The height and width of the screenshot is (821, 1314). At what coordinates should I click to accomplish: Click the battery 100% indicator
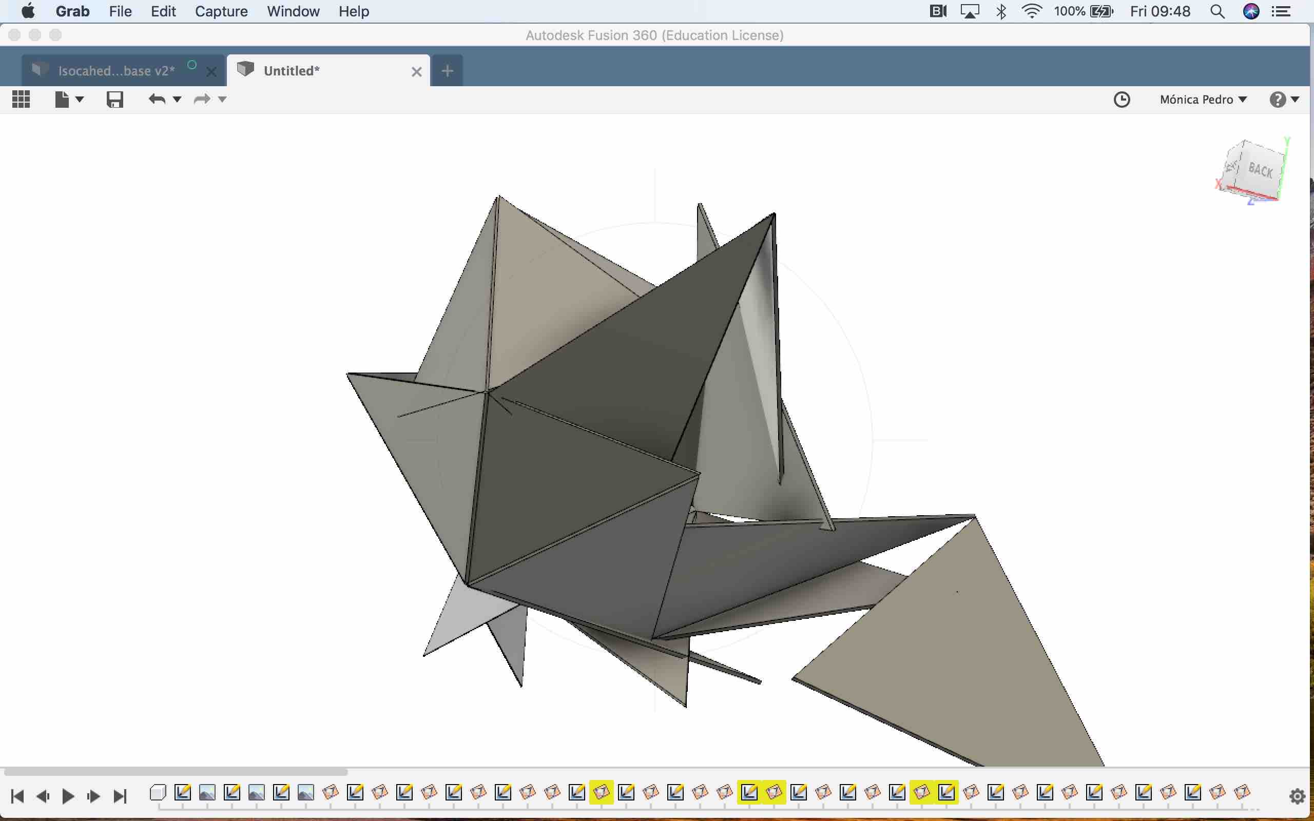[1084, 11]
